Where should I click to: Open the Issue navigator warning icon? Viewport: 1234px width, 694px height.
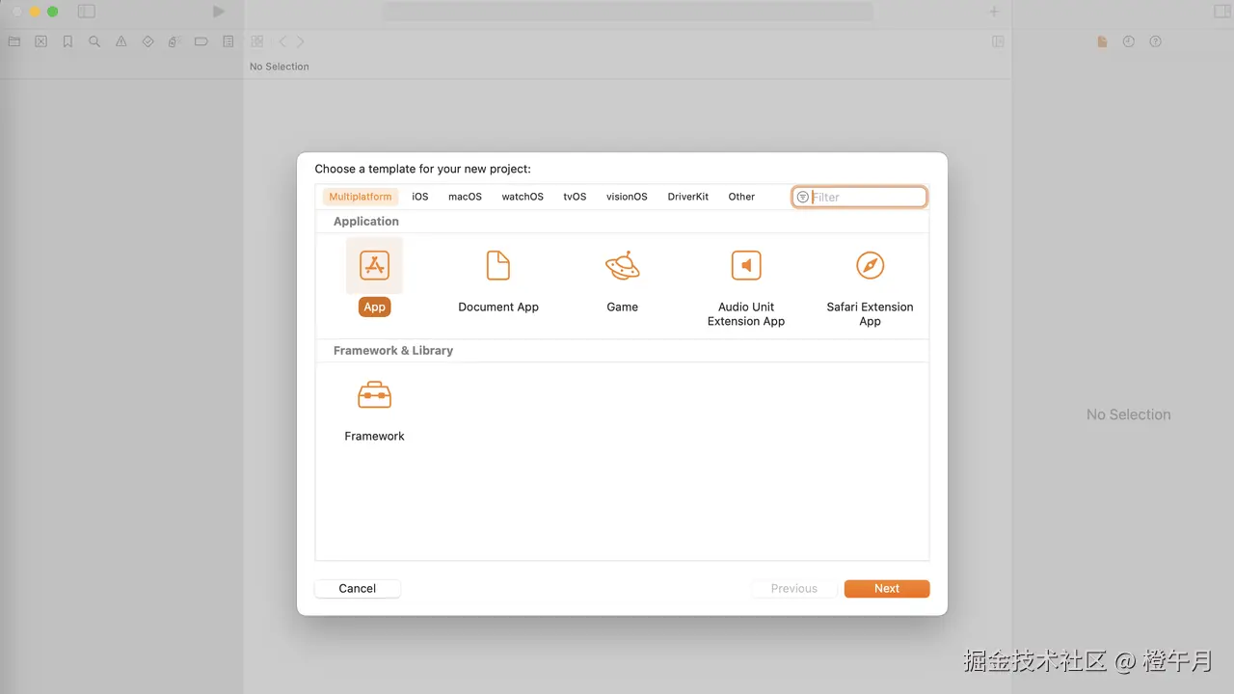click(121, 41)
